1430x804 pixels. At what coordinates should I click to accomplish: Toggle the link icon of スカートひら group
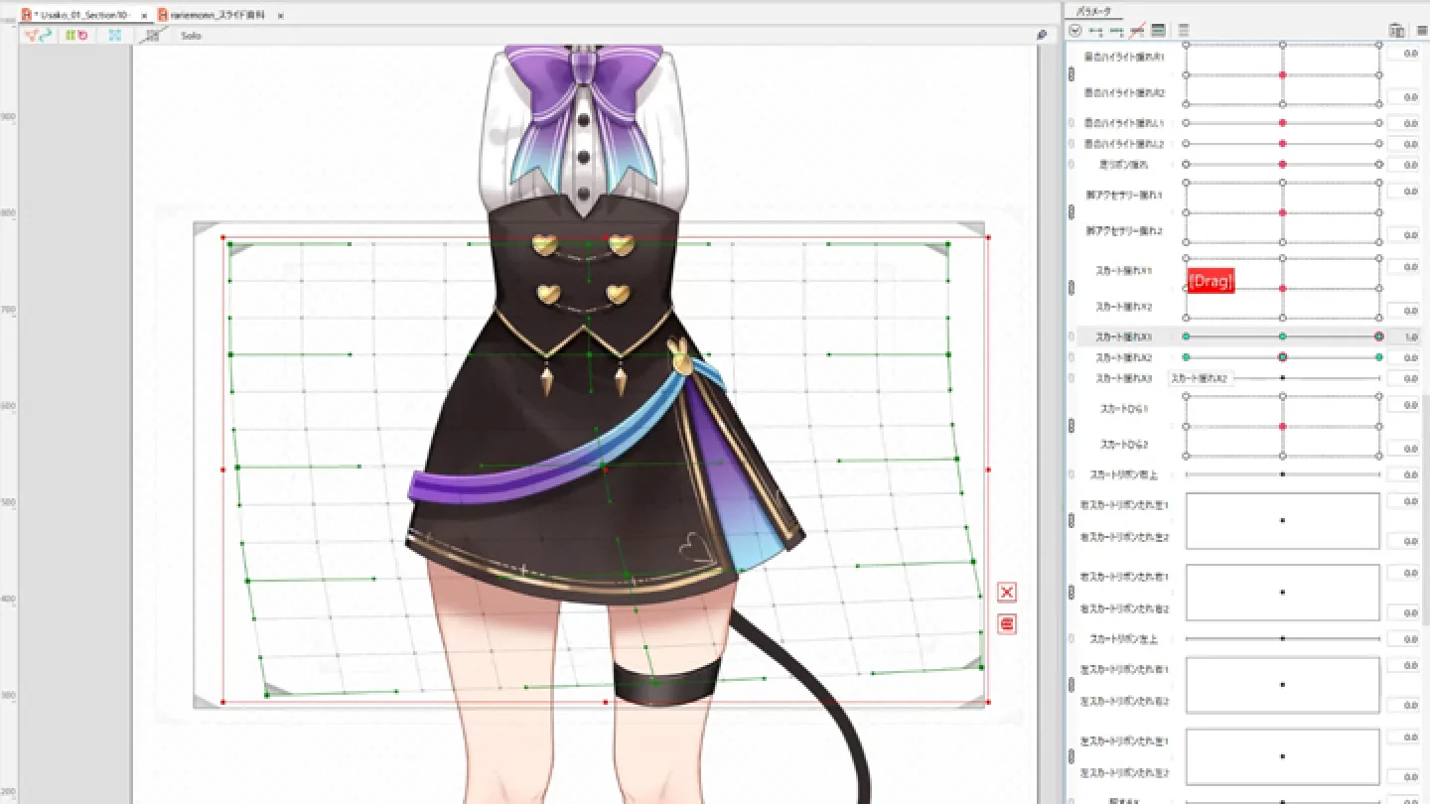point(1072,426)
